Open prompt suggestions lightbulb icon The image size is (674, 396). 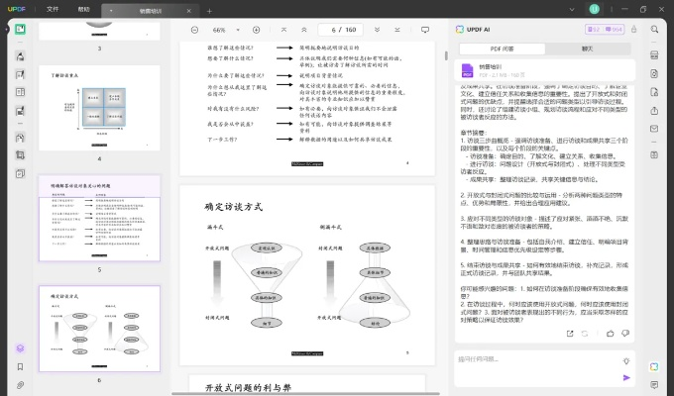626,359
